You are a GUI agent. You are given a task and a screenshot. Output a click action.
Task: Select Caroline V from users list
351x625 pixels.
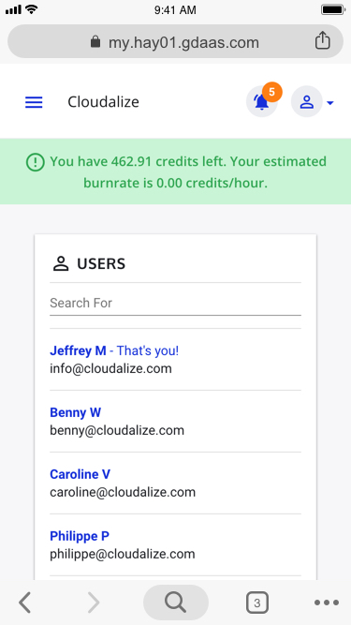tap(80, 474)
